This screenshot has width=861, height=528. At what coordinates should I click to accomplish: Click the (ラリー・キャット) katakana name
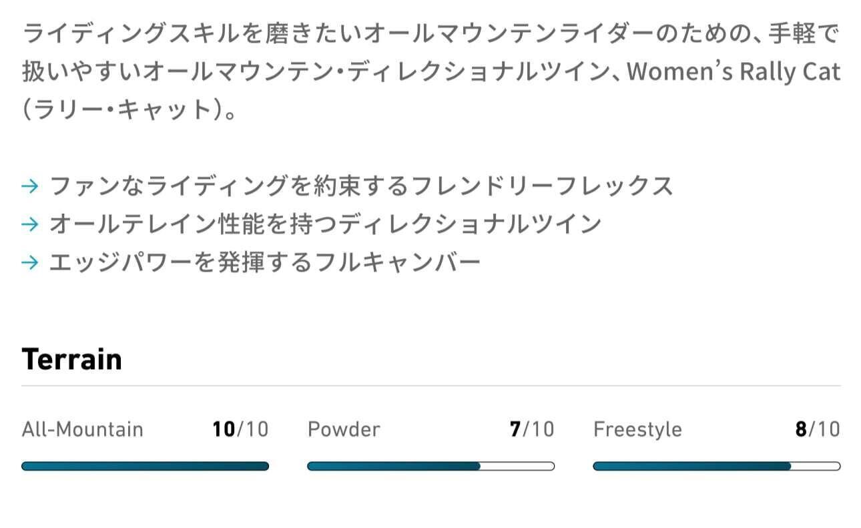(130, 109)
